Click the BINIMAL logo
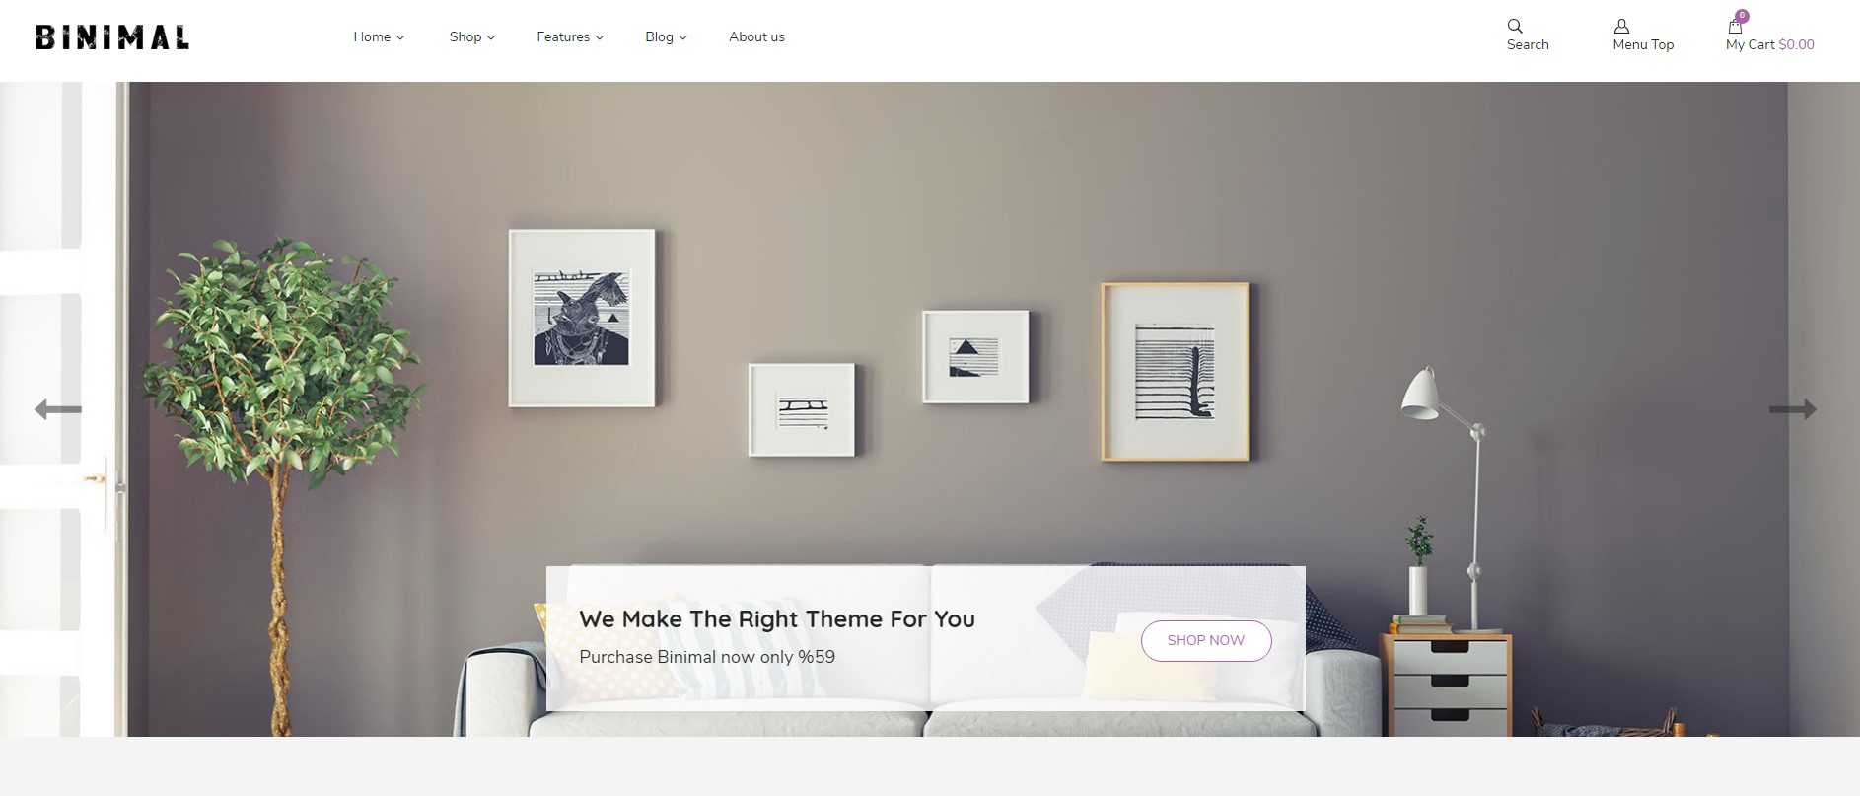This screenshot has height=796, width=1860. (x=112, y=37)
